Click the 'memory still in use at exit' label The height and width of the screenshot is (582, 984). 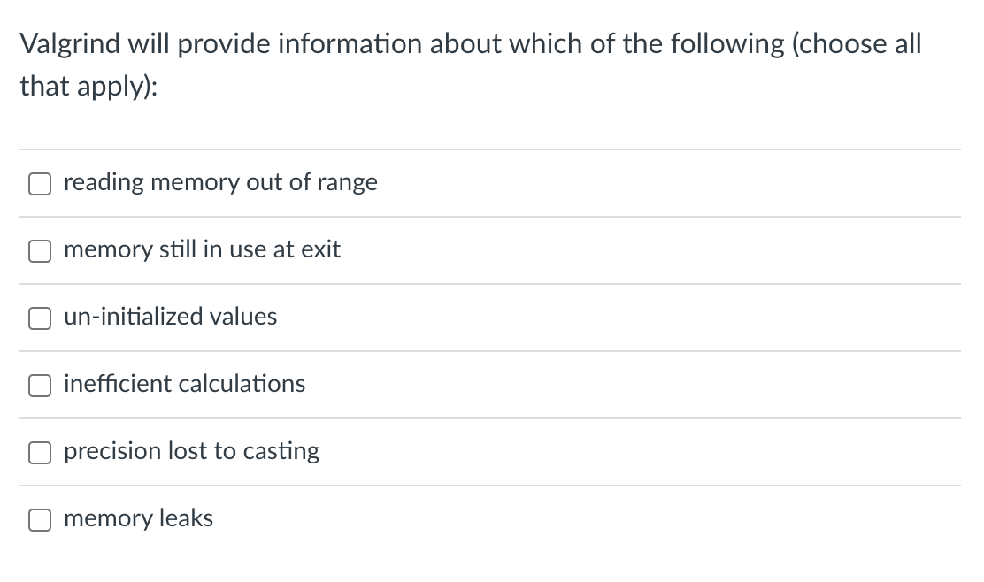pyautogui.click(x=202, y=249)
